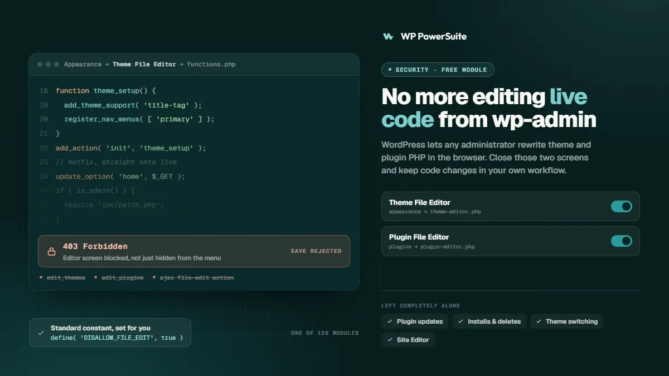
Task: Open functions.php in the breadcrumb
Action: click(211, 65)
